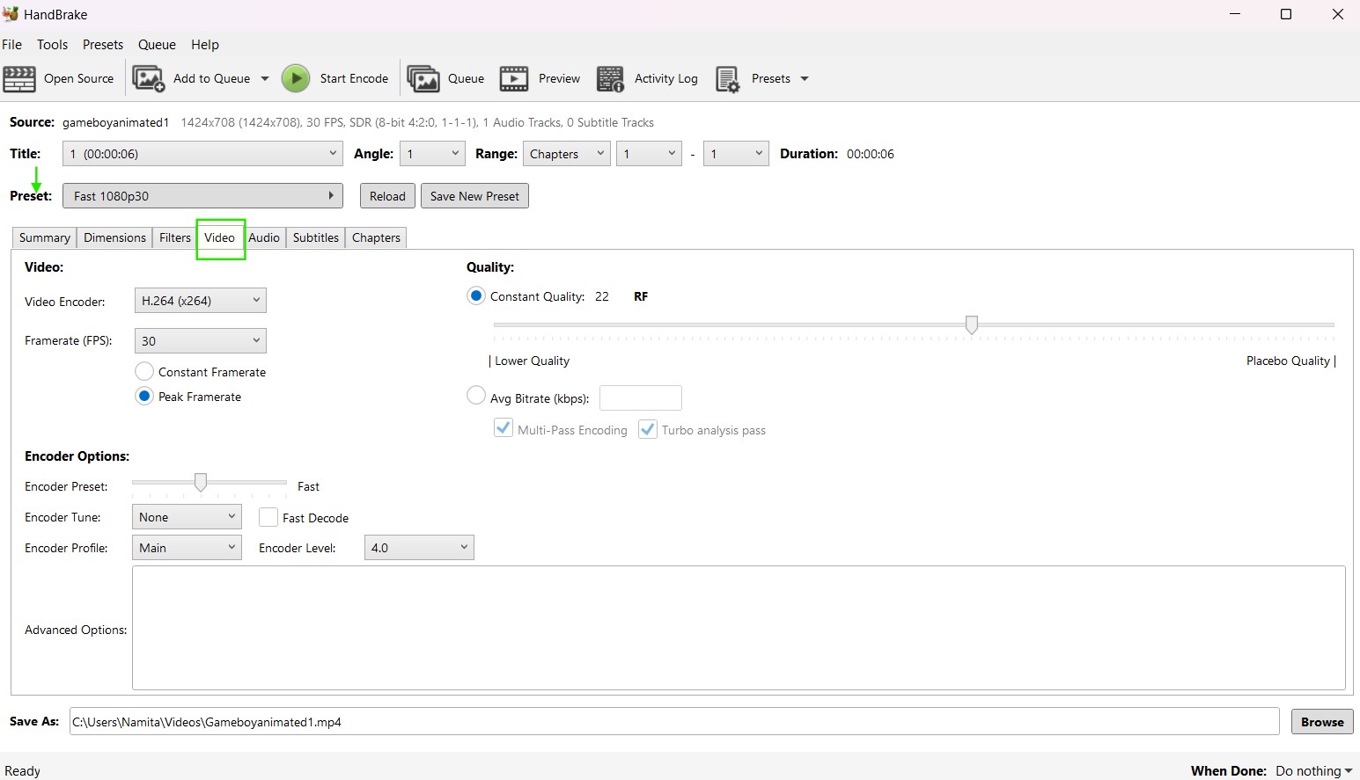Open the Framerate (FPS) dropdown
The image size is (1360, 780).
200,341
